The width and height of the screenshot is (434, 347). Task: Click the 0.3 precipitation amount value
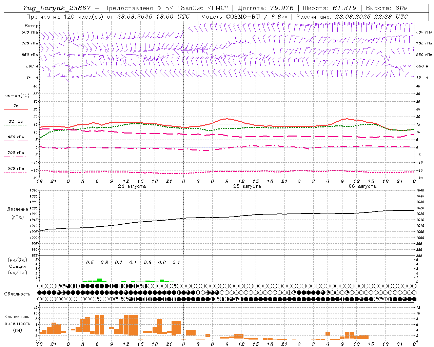[x=147, y=263]
